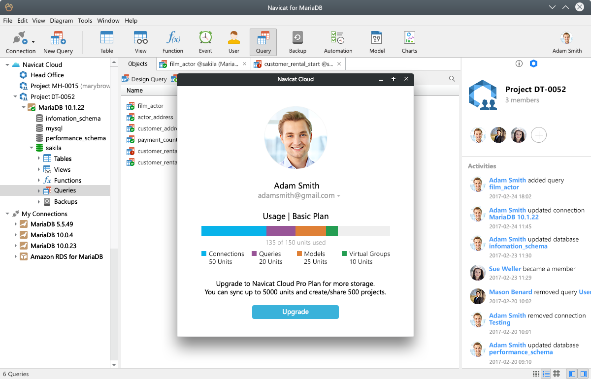Toggle list view in the status bar
Viewport: 591px width, 379px height.
click(x=546, y=374)
